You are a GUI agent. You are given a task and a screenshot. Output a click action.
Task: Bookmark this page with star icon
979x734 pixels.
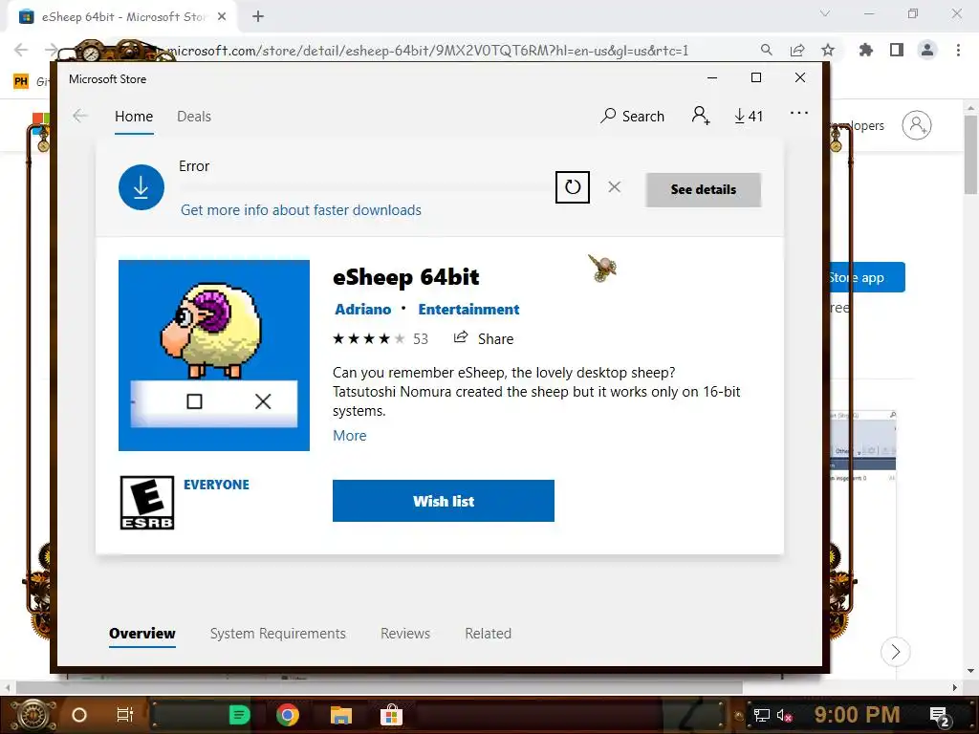tap(828, 50)
